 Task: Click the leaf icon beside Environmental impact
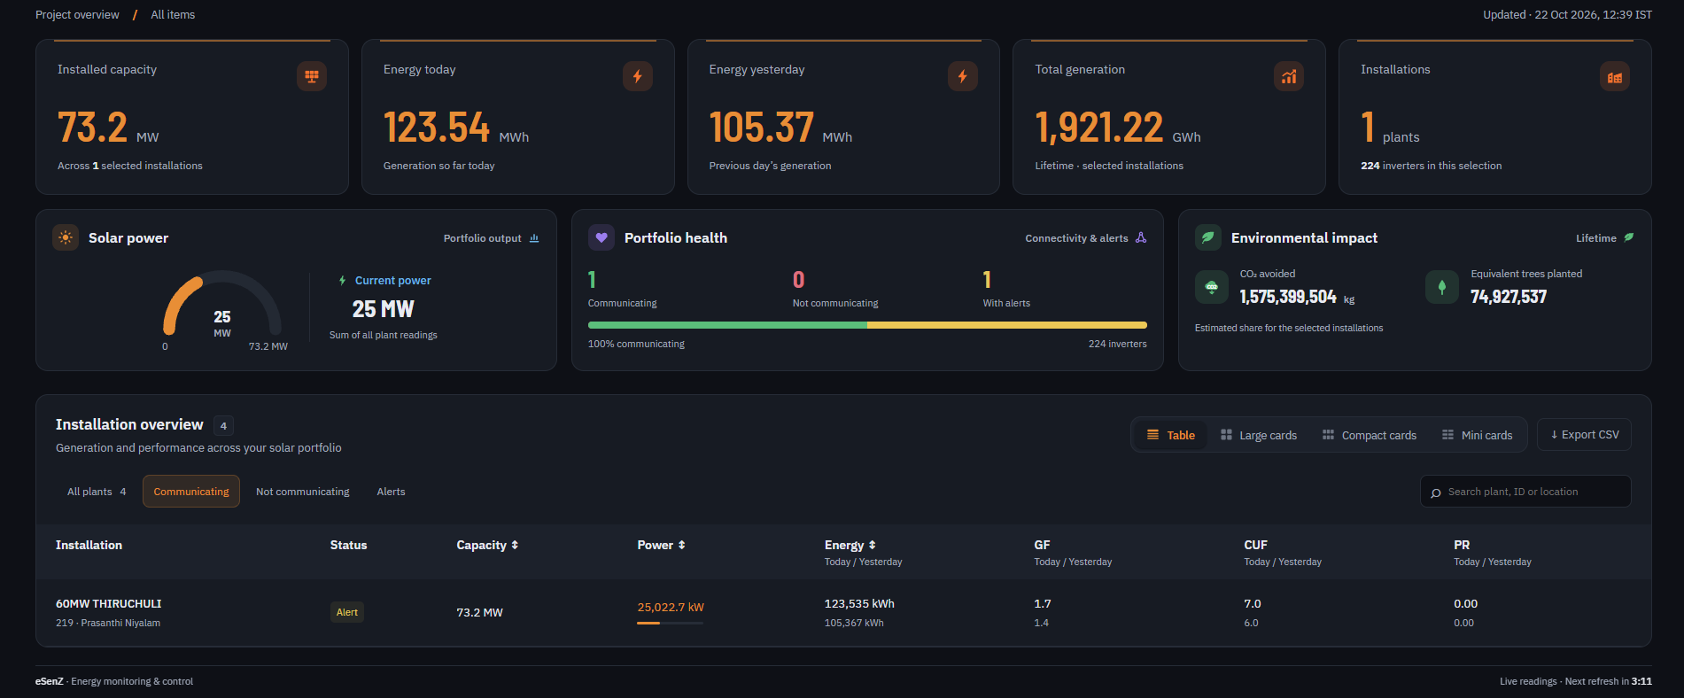(1208, 237)
